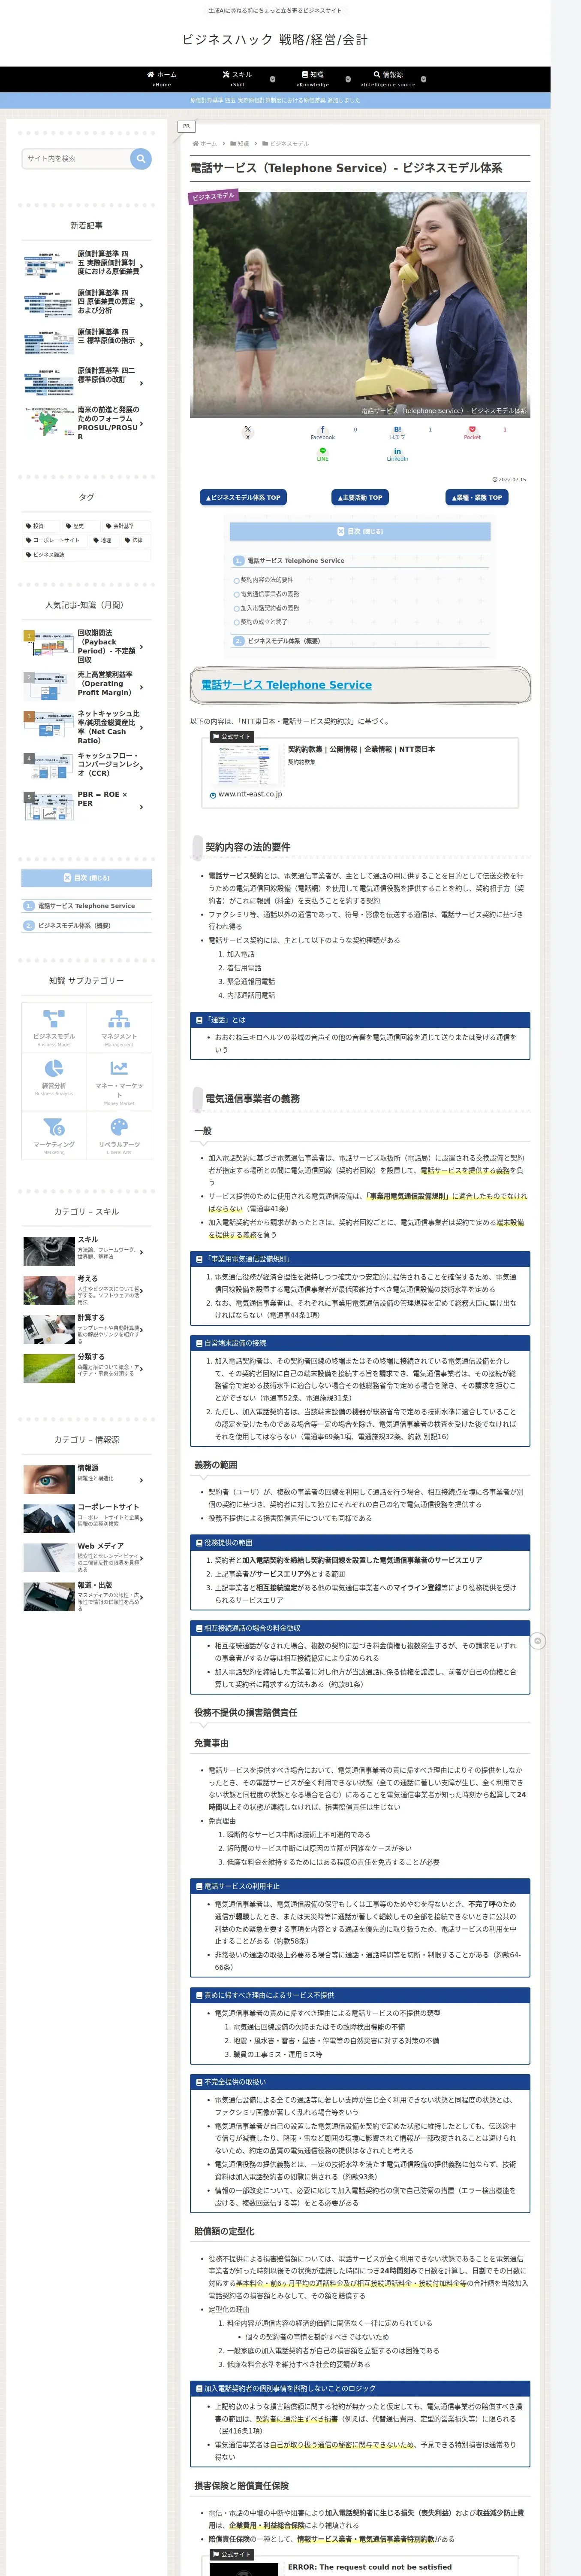Open the 電話サービス Telephone Service heading link
The image size is (581, 2576).
click(286, 685)
